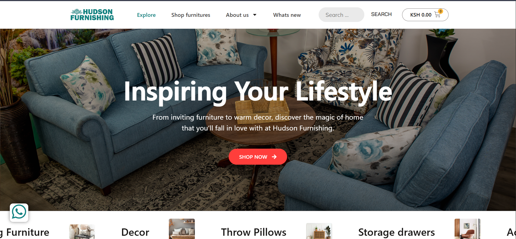Open the Explore menu item
The height and width of the screenshot is (239, 516).
tap(146, 15)
